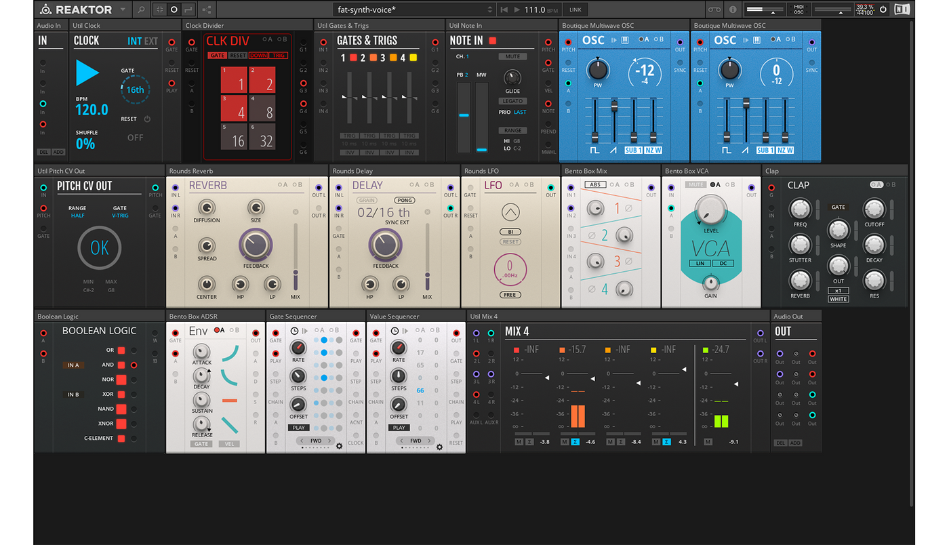Image resolution: width=949 pixels, height=545 pixels.
Task: Click the FREE button on the LFO
Action: pos(512,295)
